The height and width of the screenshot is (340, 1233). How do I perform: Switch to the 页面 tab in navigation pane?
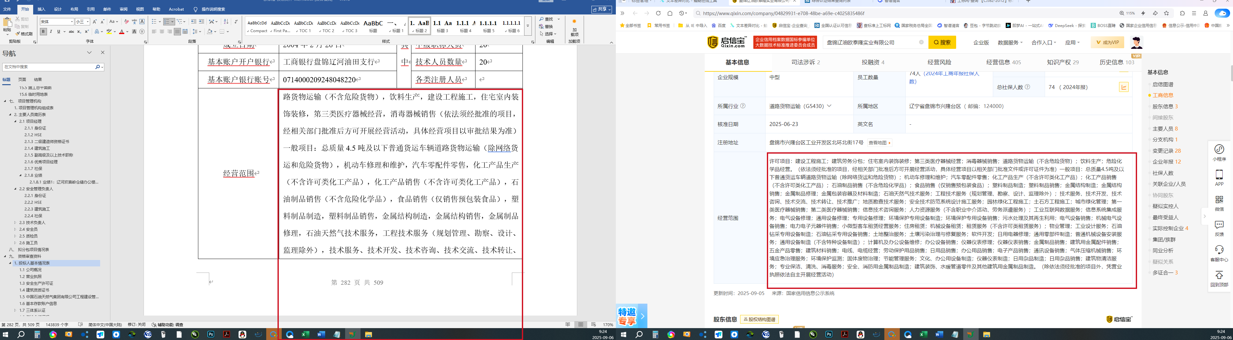coord(22,79)
